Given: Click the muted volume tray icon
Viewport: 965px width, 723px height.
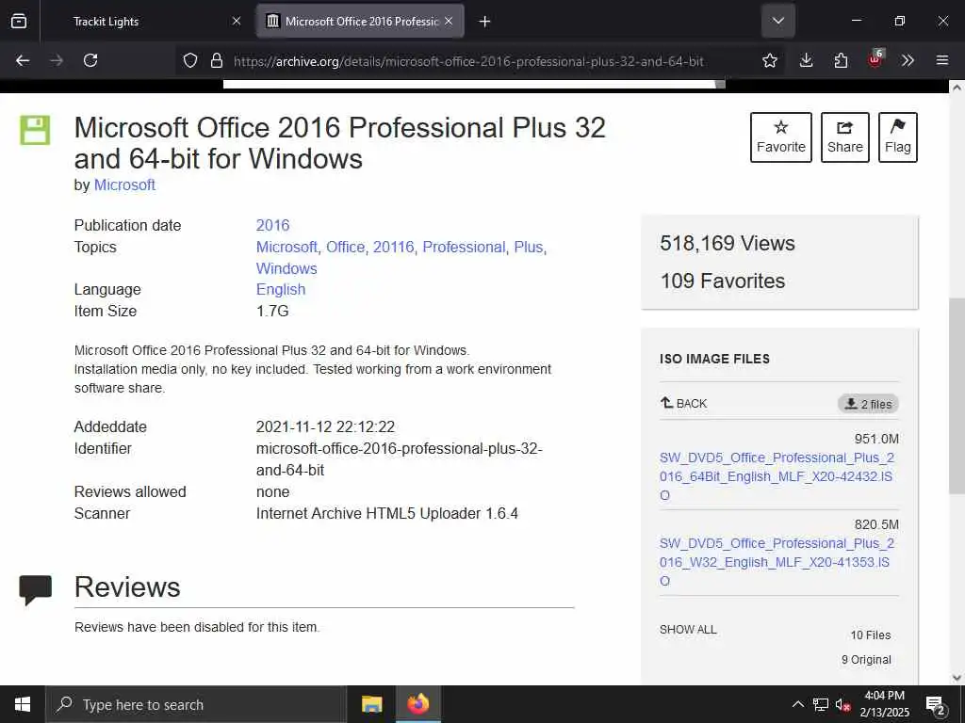Looking at the screenshot, I should click(843, 704).
